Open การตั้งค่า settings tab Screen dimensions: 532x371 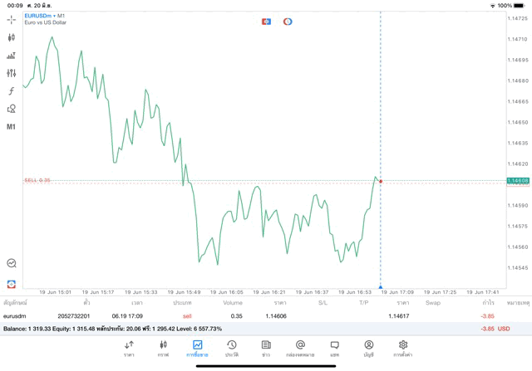pyautogui.click(x=403, y=348)
